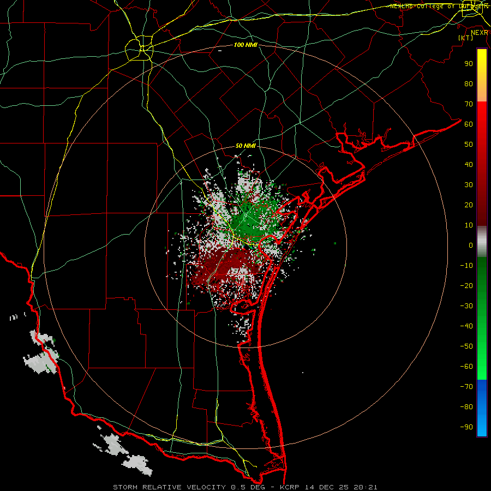The height and width of the screenshot is (491, 491).
Task: Click the -10 value on velocity scale
Action: click(x=466, y=266)
